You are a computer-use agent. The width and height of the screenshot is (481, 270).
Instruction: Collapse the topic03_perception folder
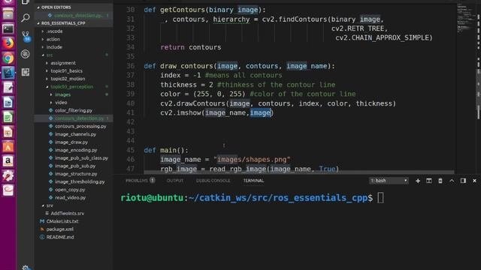(x=72, y=87)
